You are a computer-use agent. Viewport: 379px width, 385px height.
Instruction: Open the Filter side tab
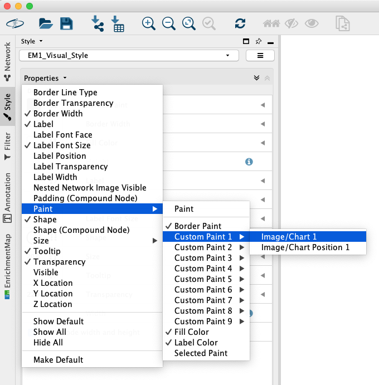[8, 147]
